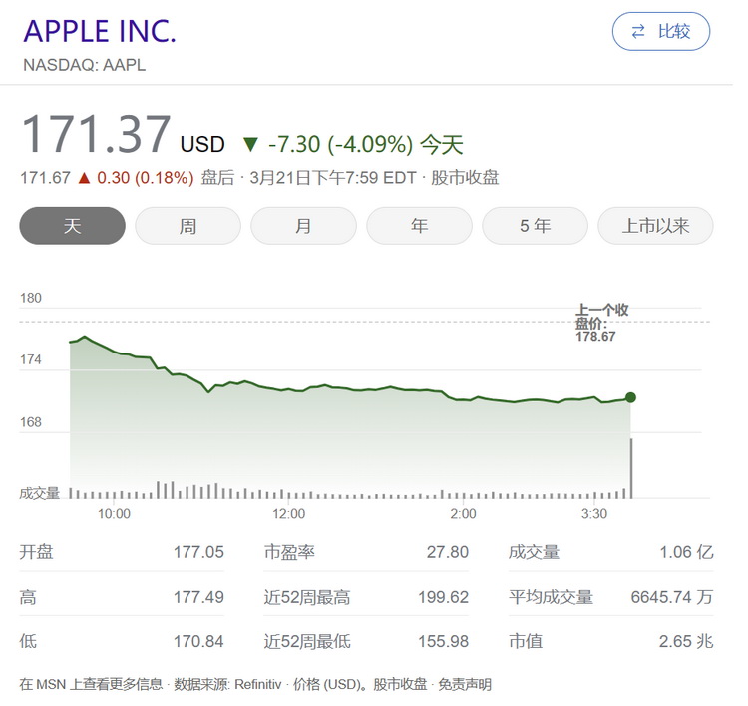This screenshot has height=706, width=748.
Task: Click the red up-triangle after-hours indicator
Action: [x=84, y=178]
